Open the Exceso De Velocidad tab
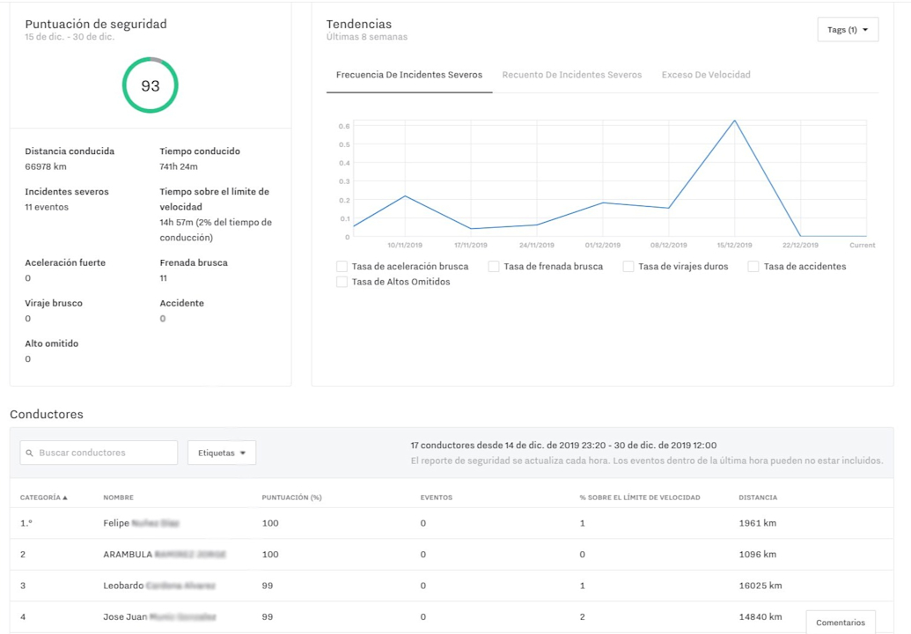The width and height of the screenshot is (911, 634). tap(706, 75)
